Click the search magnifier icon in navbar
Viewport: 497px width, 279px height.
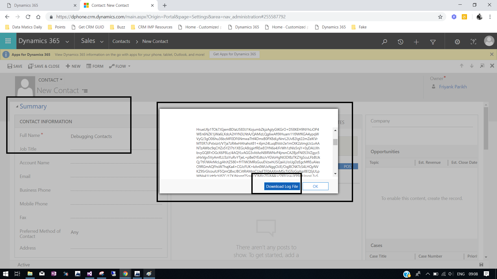point(384,42)
